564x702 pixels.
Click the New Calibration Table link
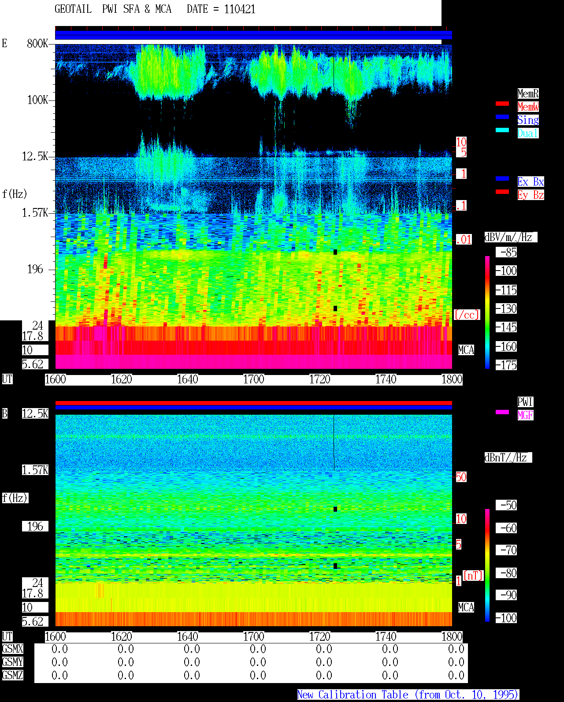click(408, 695)
